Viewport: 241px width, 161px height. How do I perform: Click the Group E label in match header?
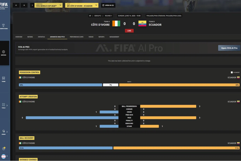coord(98,16)
